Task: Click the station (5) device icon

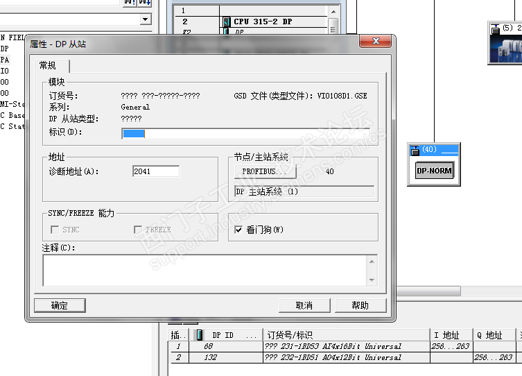Action: pyautogui.click(x=496, y=29)
